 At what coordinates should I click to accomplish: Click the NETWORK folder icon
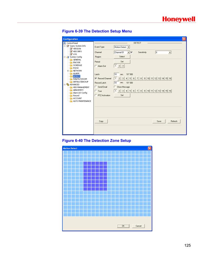tap(71, 71)
